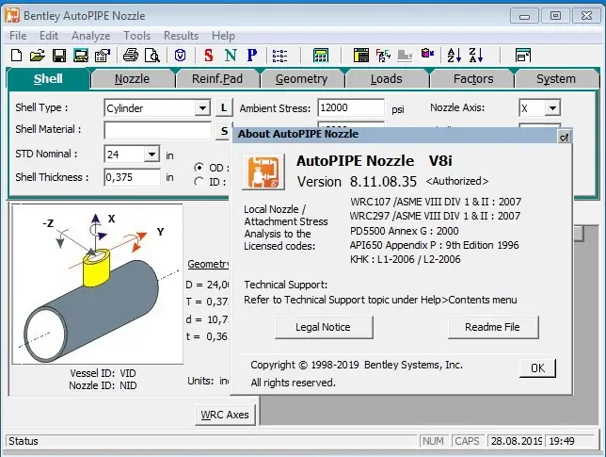This screenshot has width=606, height=457.
Task: Open the Edit menu
Action: coord(49,36)
